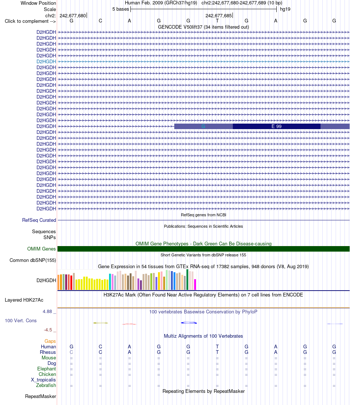Click the 'SNPs' track label
350x405 pixels.
49,237
